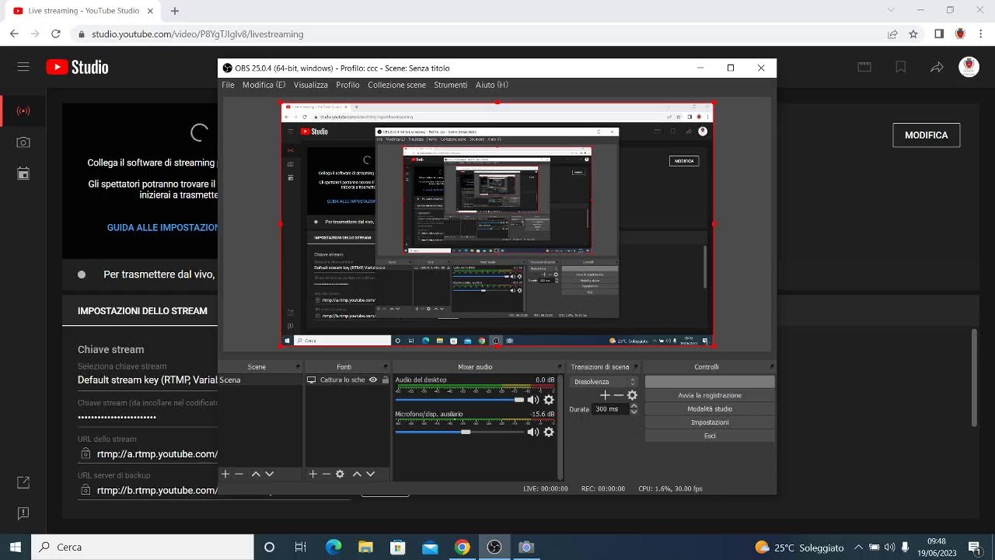Image resolution: width=995 pixels, height=560 pixels.
Task: Move source up arrow in Fonti panel
Action: click(x=357, y=474)
